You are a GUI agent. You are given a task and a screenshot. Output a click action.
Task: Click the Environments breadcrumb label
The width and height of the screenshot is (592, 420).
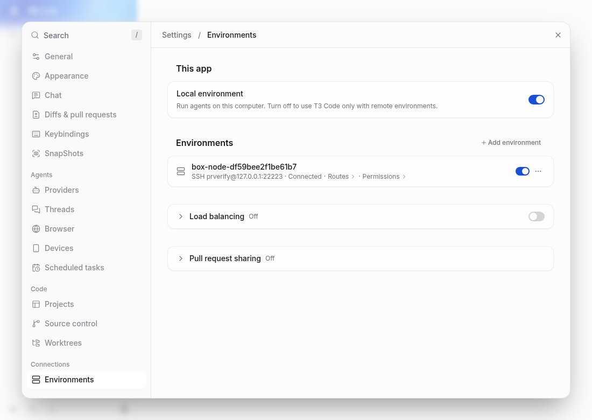232,35
